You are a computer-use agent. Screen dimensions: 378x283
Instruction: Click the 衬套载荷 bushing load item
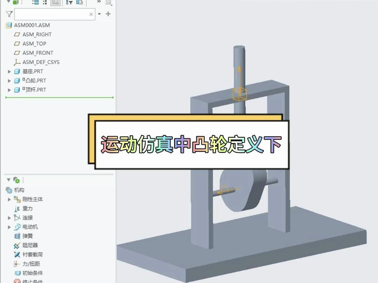tap(32, 255)
